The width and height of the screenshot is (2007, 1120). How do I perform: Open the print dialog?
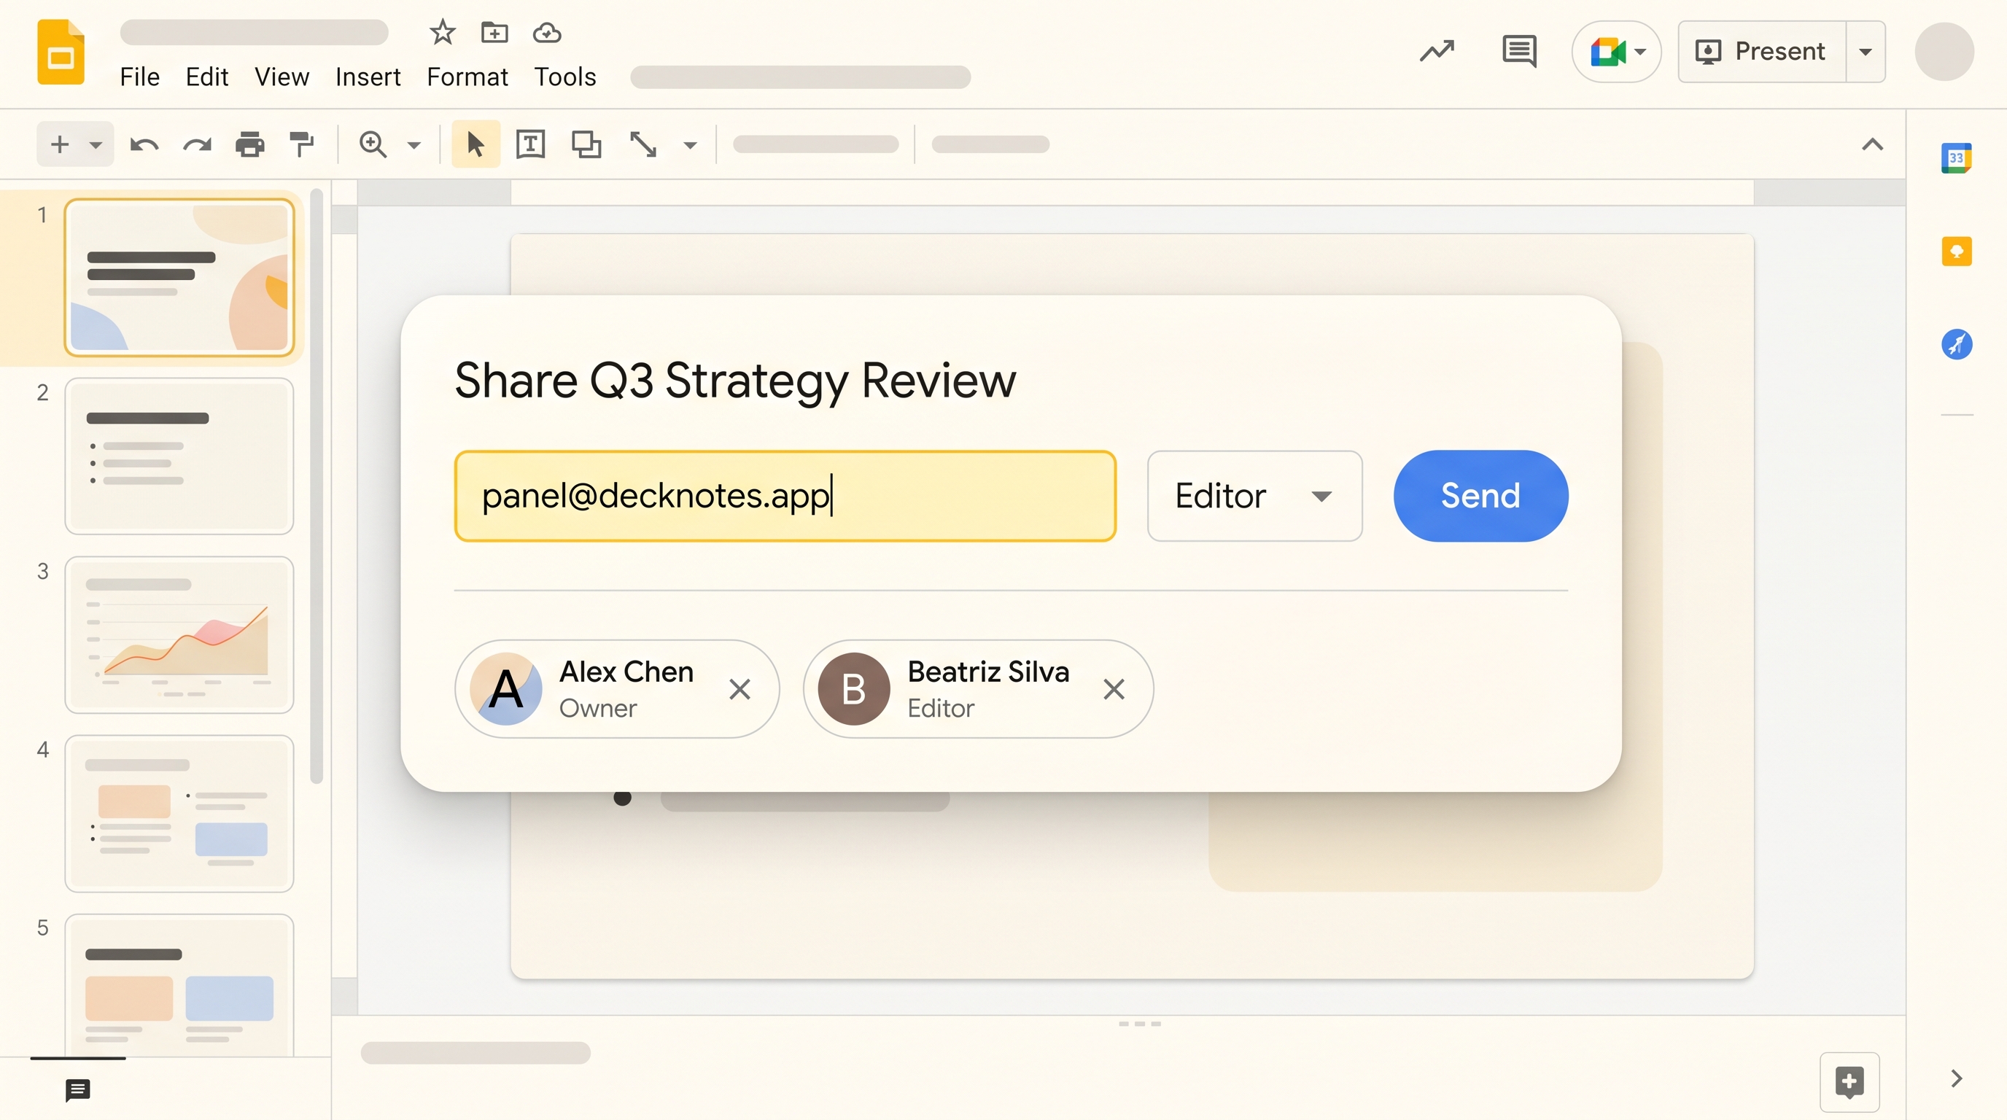[x=249, y=145]
